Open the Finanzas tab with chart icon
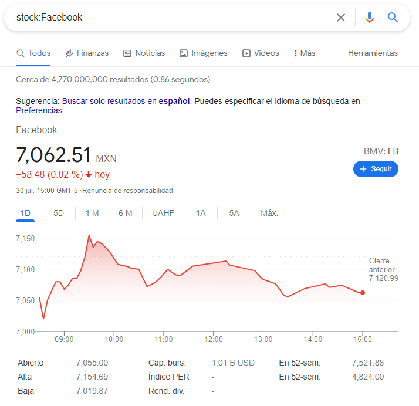Viewport: 419px width, 406px height. (x=87, y=53)
